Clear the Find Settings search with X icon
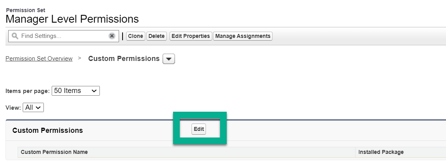Viewport: 446px width, 166px height. tap(112, 36)
